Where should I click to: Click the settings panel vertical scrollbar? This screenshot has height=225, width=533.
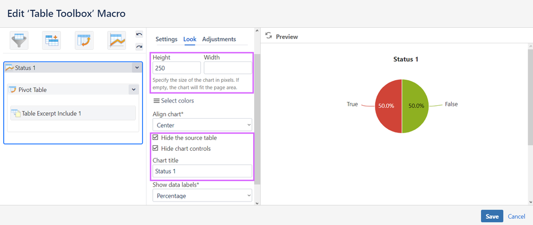(x=257, y=119)
